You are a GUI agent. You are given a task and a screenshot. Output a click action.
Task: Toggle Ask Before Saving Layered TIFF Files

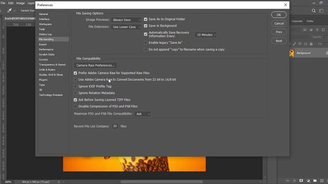(75, 100)
